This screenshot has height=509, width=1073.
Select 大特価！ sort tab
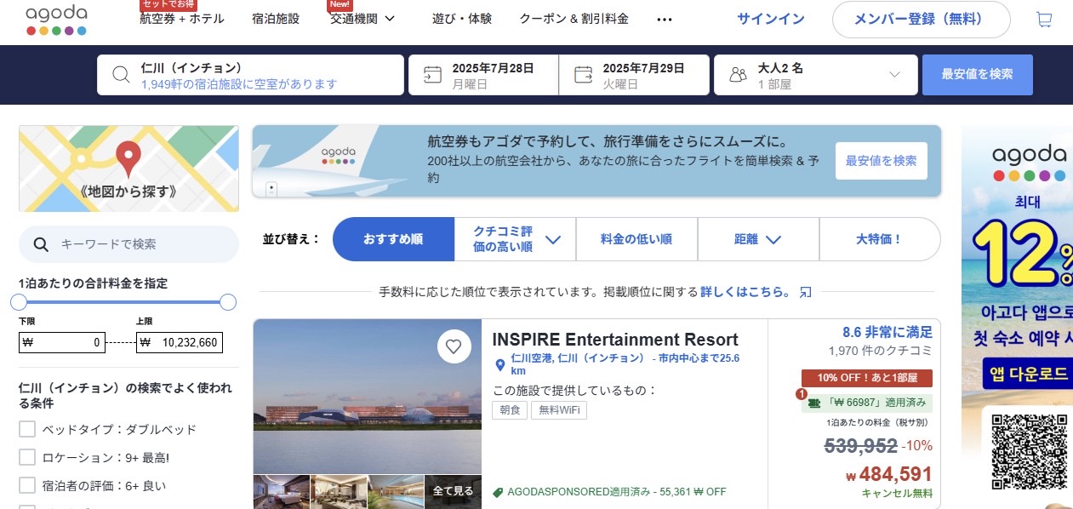coord(880,239)
